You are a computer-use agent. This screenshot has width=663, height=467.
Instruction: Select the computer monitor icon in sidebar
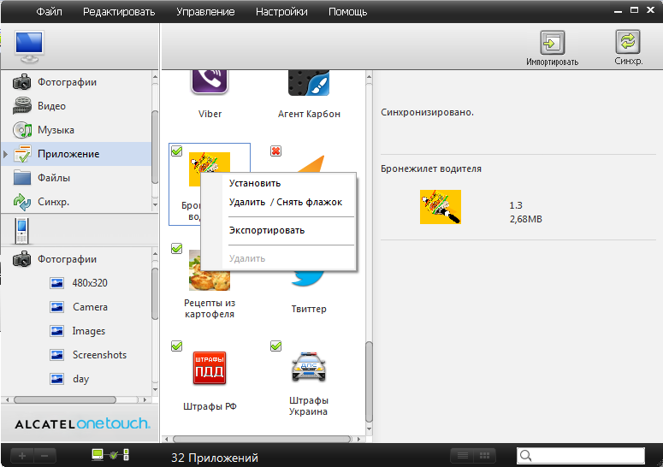pyautogui.click(x=29, y=46)
